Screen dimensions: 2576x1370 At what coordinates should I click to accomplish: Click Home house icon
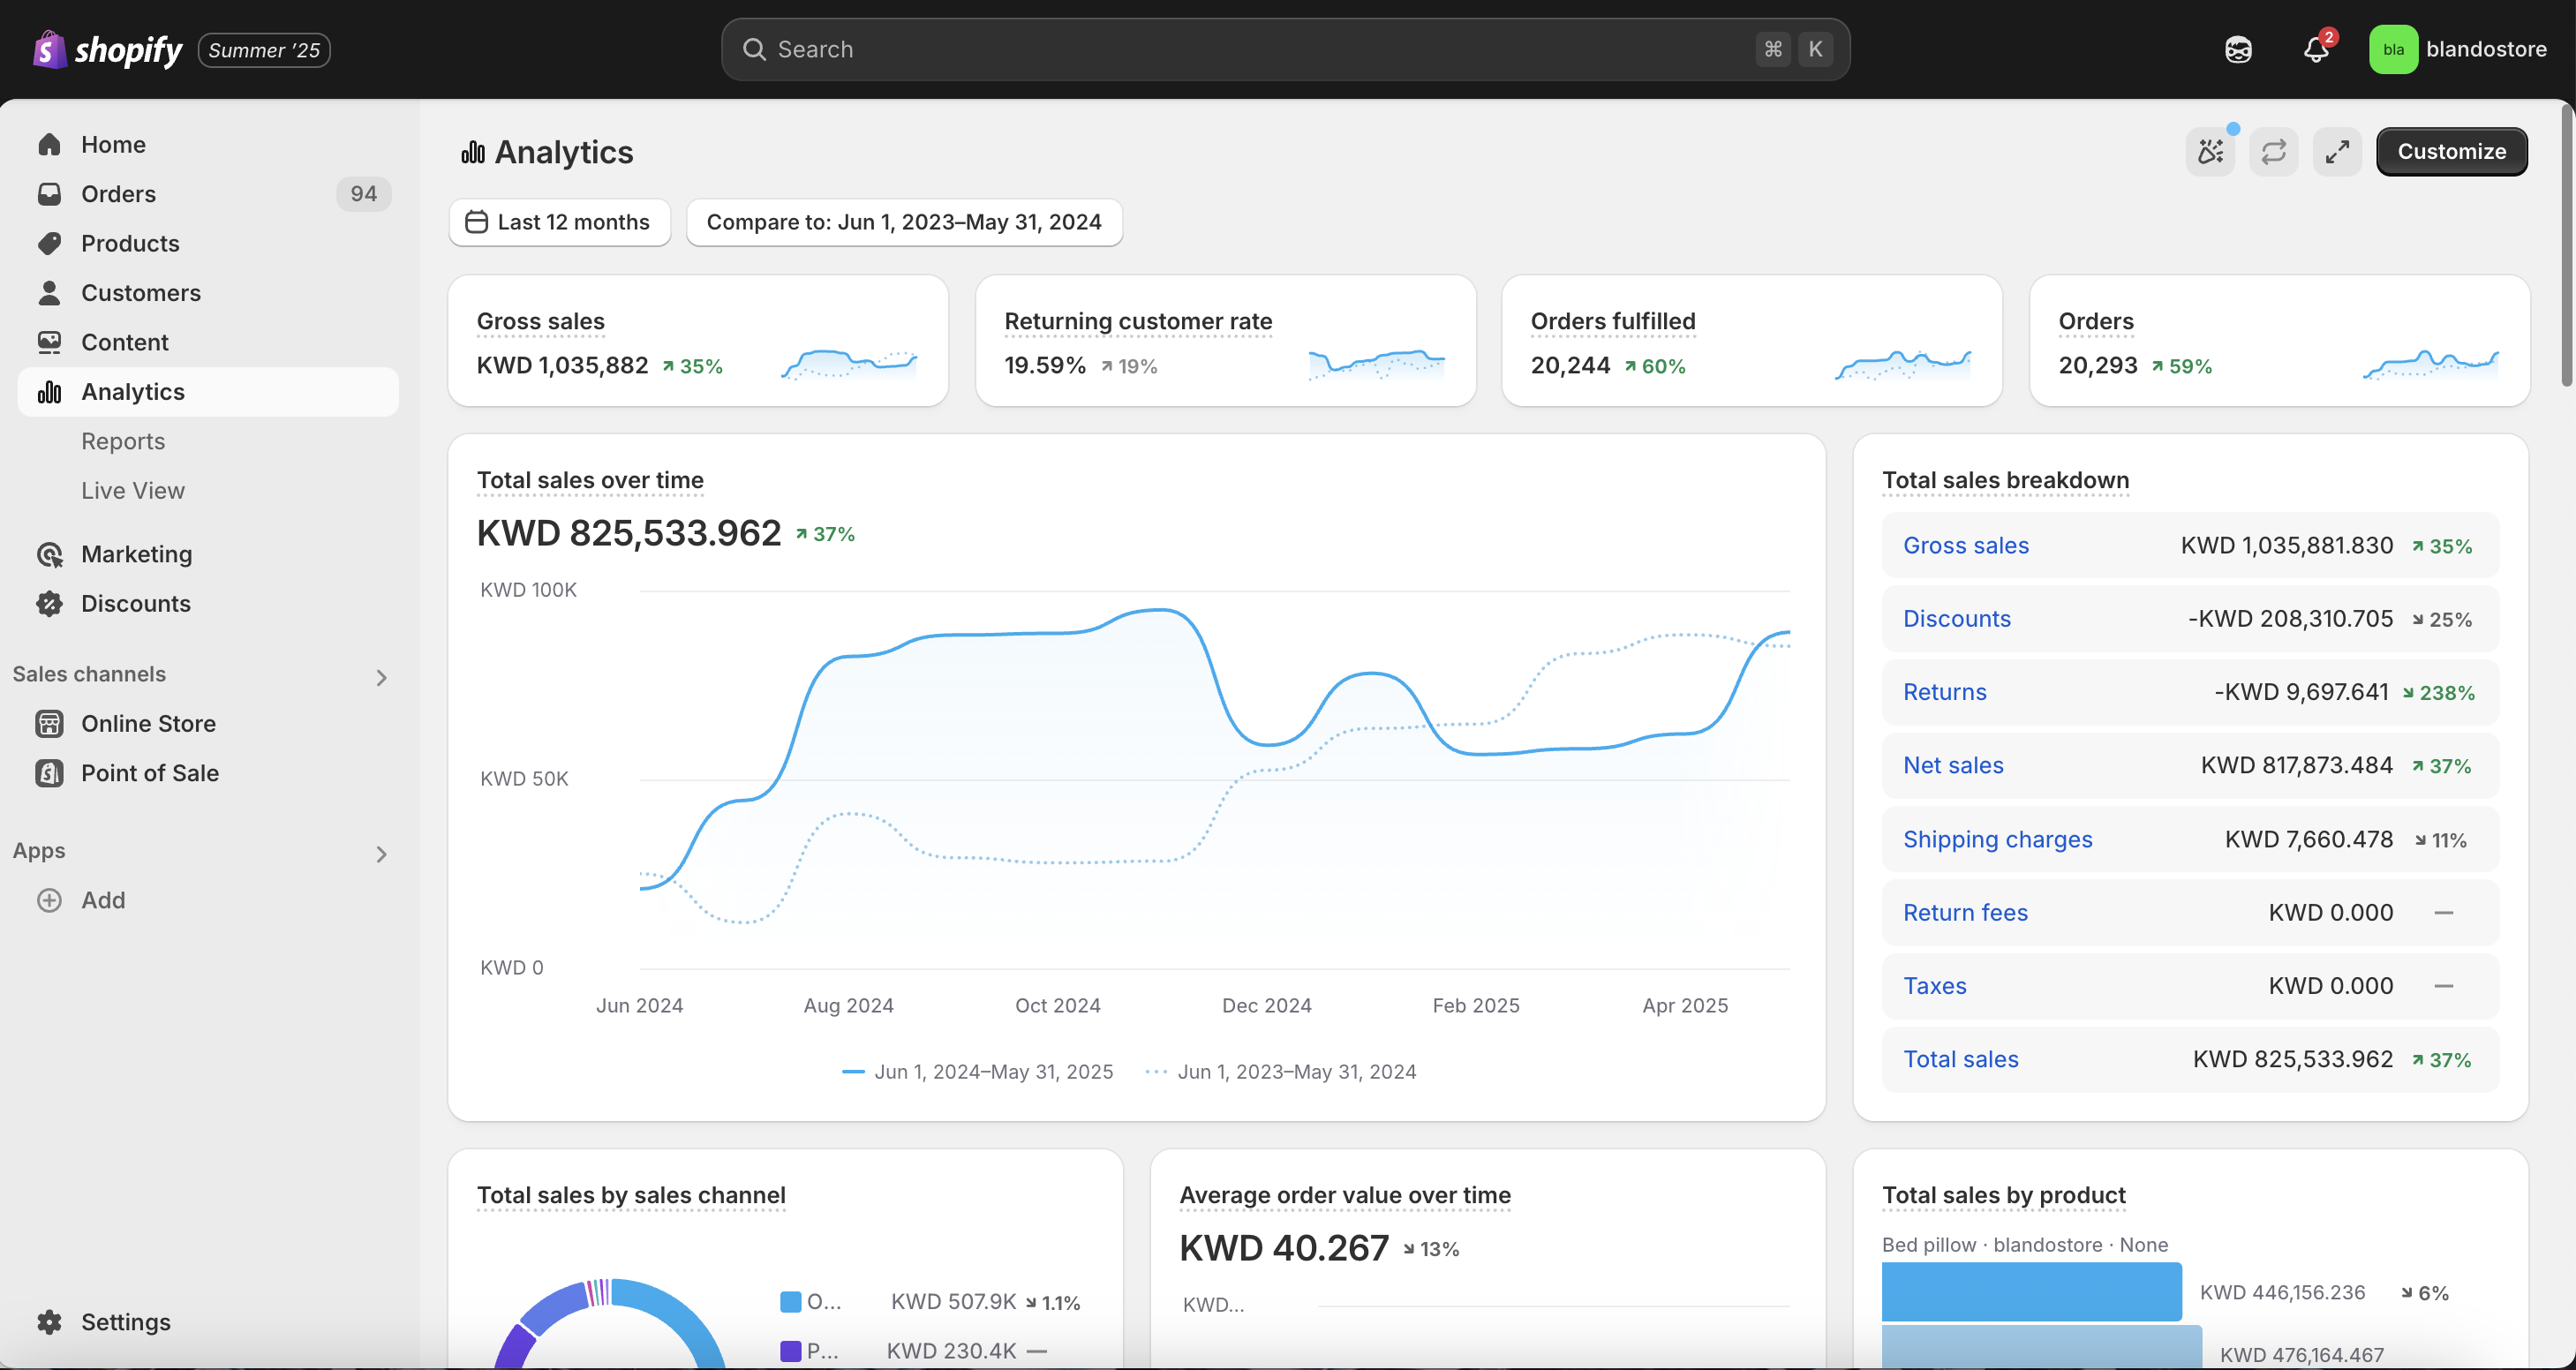(x=49, y=144)
